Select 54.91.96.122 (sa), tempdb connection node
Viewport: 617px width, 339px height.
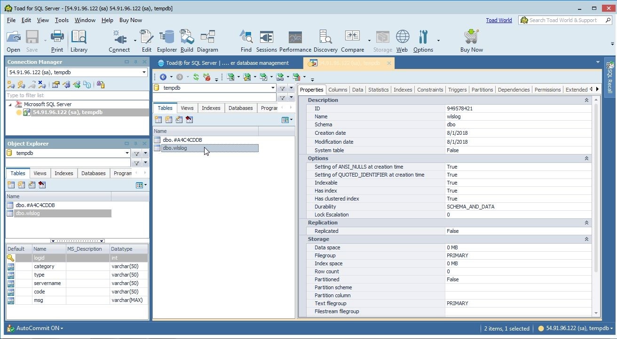[67, 112]
